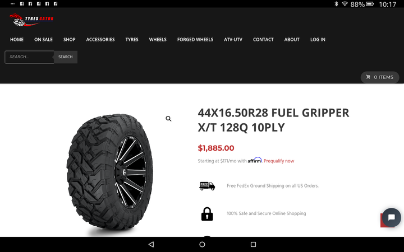This screenshot has width=404, height=252.
Task: Tap the Android back navigation icon
Action: click(151, 244)
